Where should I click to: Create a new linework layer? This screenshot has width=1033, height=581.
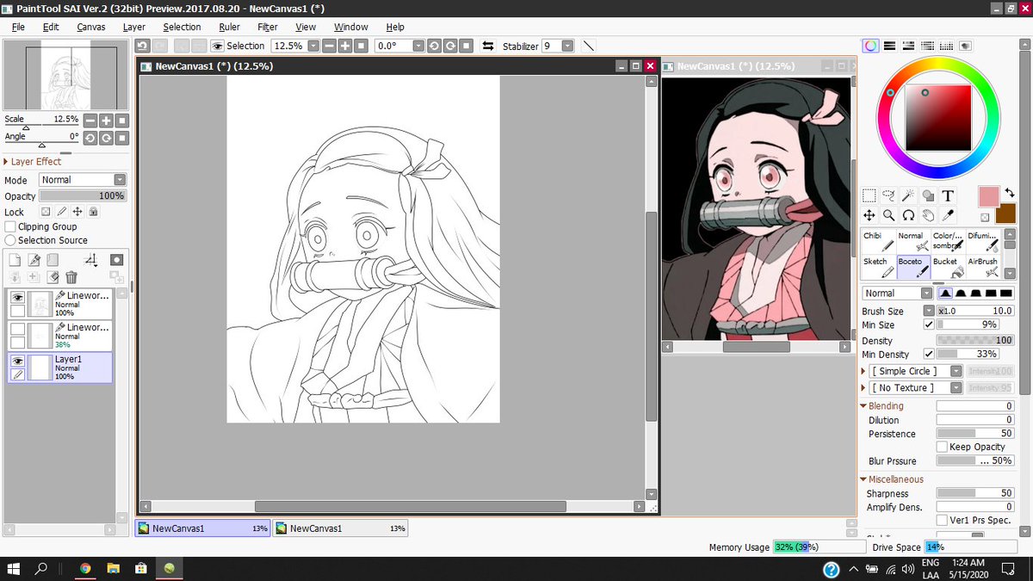pyautogui.click(x=34, y=260)
